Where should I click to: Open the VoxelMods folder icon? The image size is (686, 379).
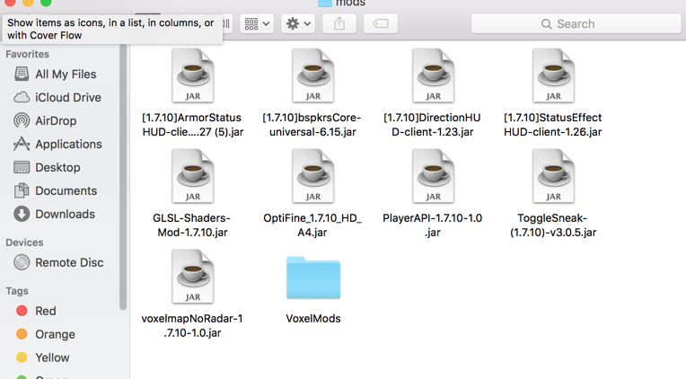(313, 278)
